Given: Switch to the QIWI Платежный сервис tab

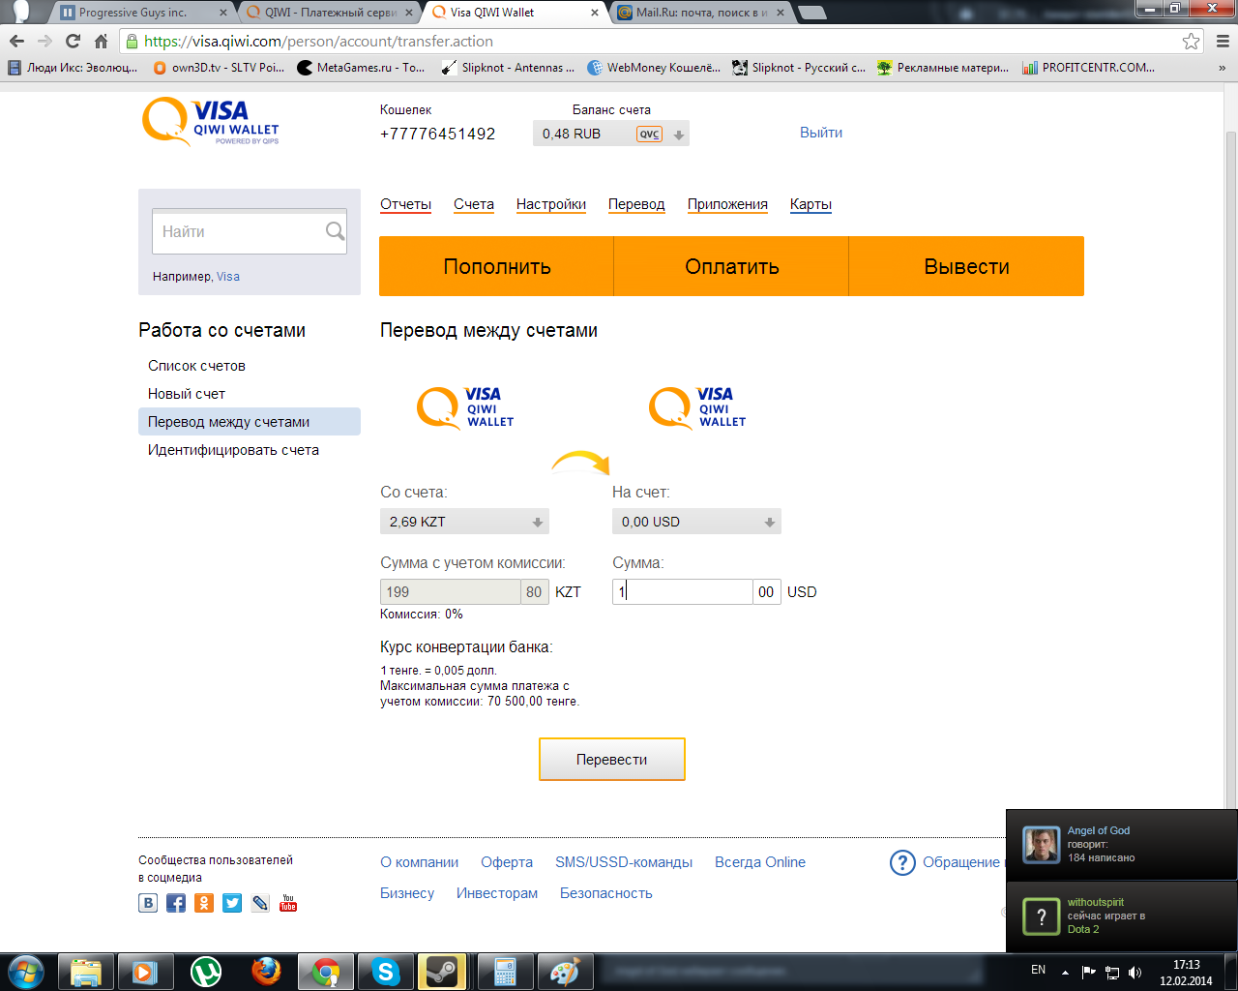Looking at the screenshot, I should 329,13.
